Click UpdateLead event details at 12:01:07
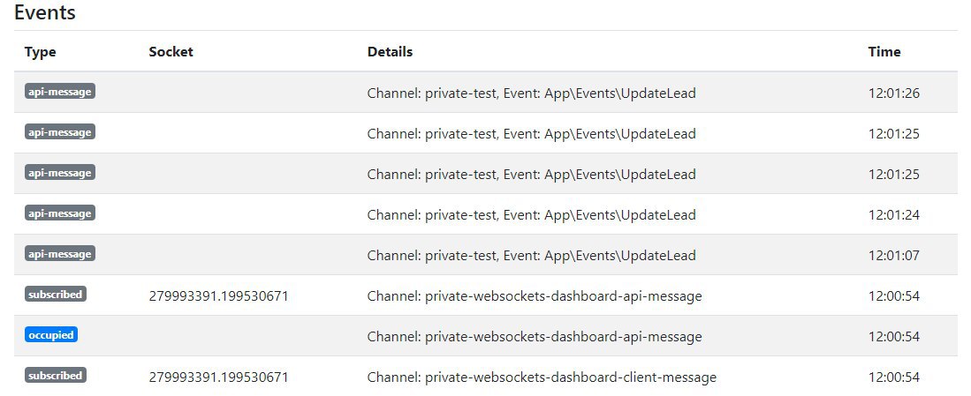Viewport: 971px width, 396px height. (531, 255)
